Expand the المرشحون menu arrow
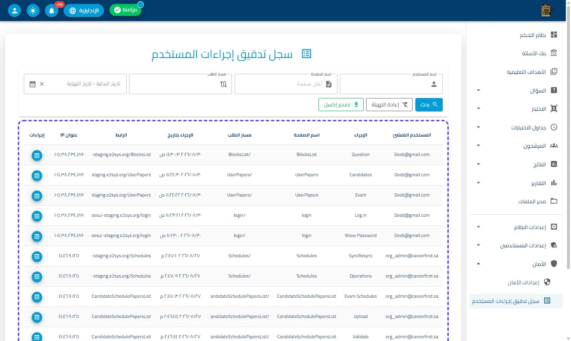This screenshot has height=341, width=571. tap(478, 146)
